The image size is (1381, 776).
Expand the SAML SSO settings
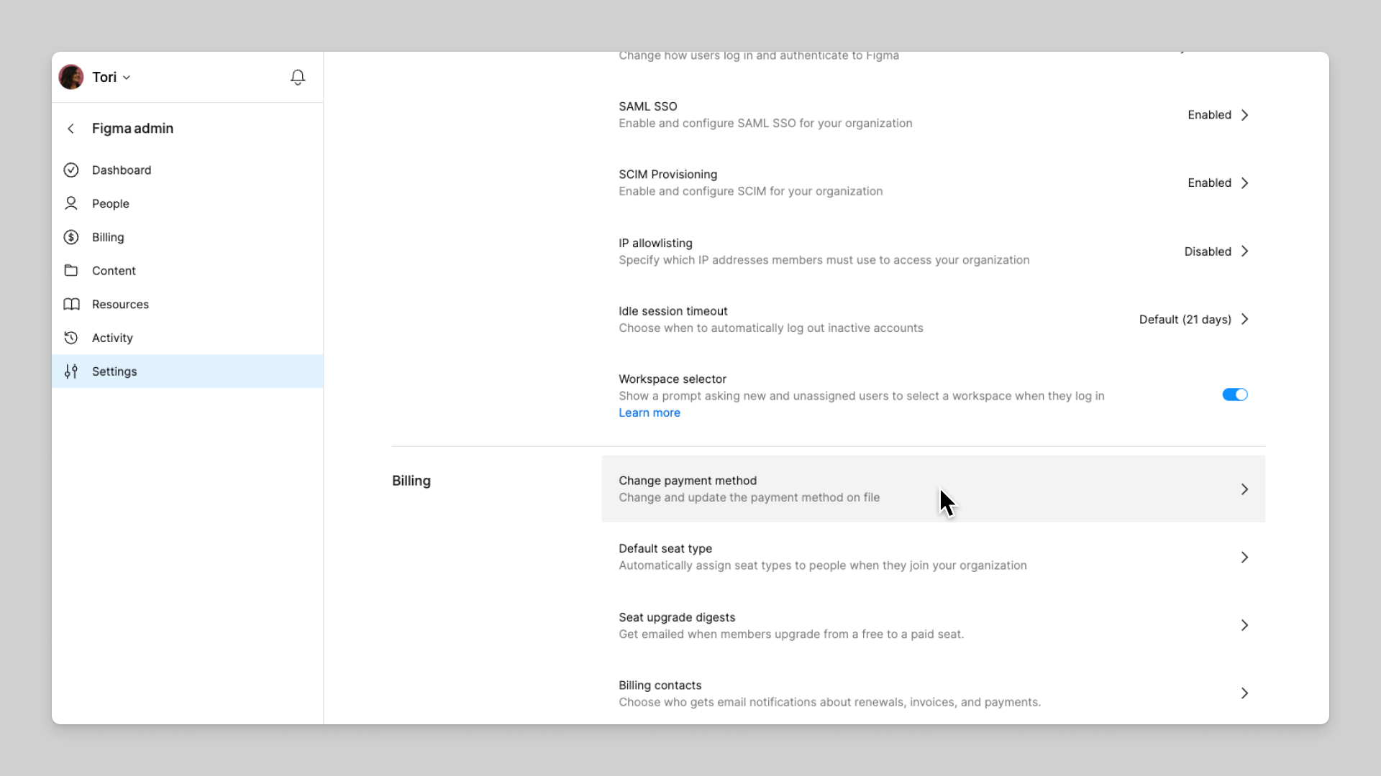click(x=1244, y=115)
